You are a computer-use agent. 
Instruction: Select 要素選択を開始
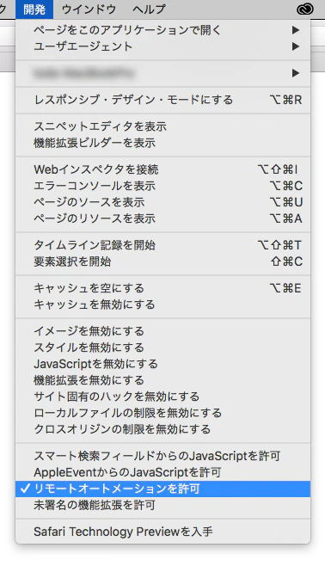(162, 261)
